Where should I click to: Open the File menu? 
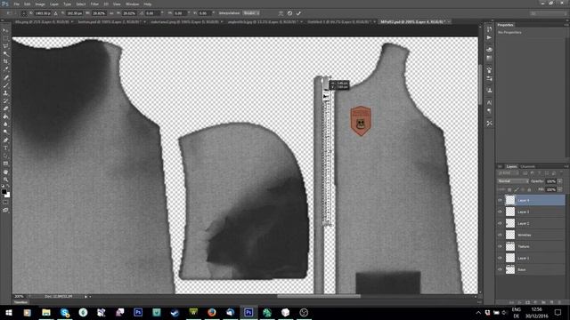click(16, 4)
